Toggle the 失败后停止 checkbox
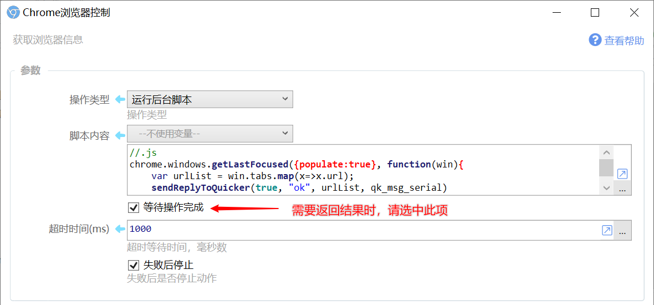Image resolution: width=654 pixels, height=305 pixels. click(133, 265)
